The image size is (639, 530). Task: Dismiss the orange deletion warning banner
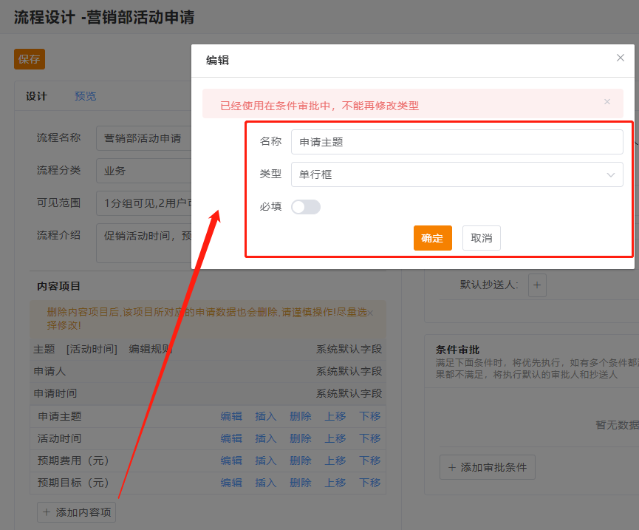pos(370,313)
